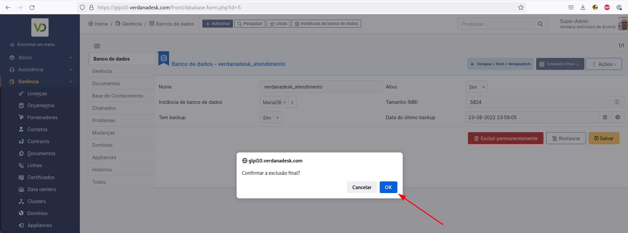Open the browser downloads icon

pos(583,7)
